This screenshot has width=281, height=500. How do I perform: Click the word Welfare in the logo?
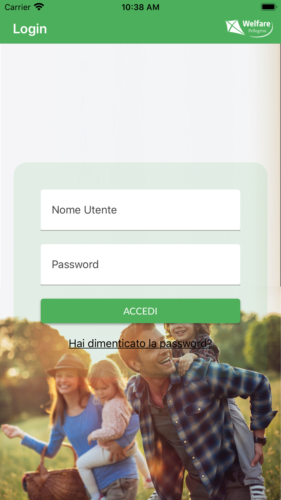pos(256,24)
